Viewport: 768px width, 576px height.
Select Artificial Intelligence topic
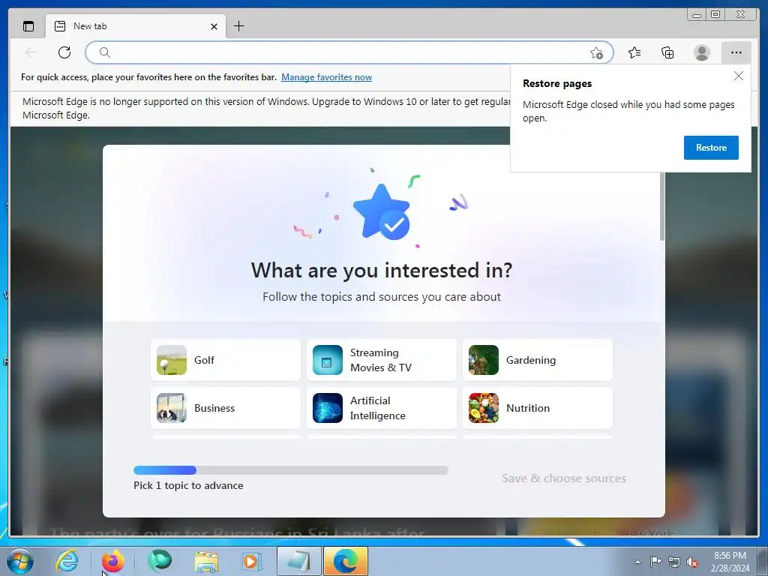pyautogui.click(x=382, y=408)
